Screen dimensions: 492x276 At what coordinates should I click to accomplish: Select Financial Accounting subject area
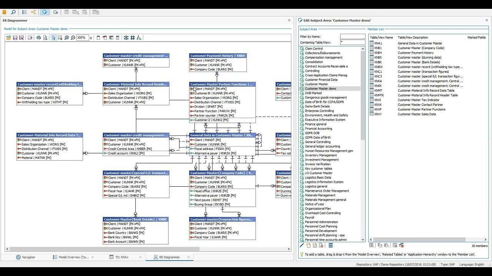click(318, 129)
